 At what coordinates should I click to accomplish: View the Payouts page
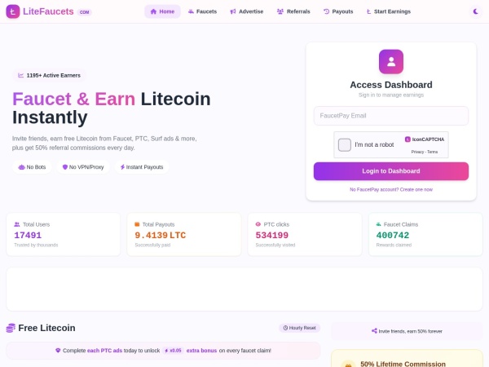tap(338, 11)
